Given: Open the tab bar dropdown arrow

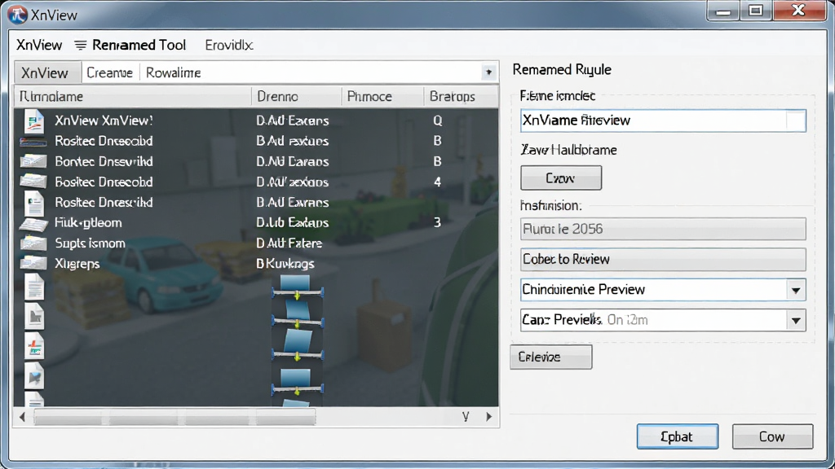Looking at the screenshot, I should [x=488, y=72].
